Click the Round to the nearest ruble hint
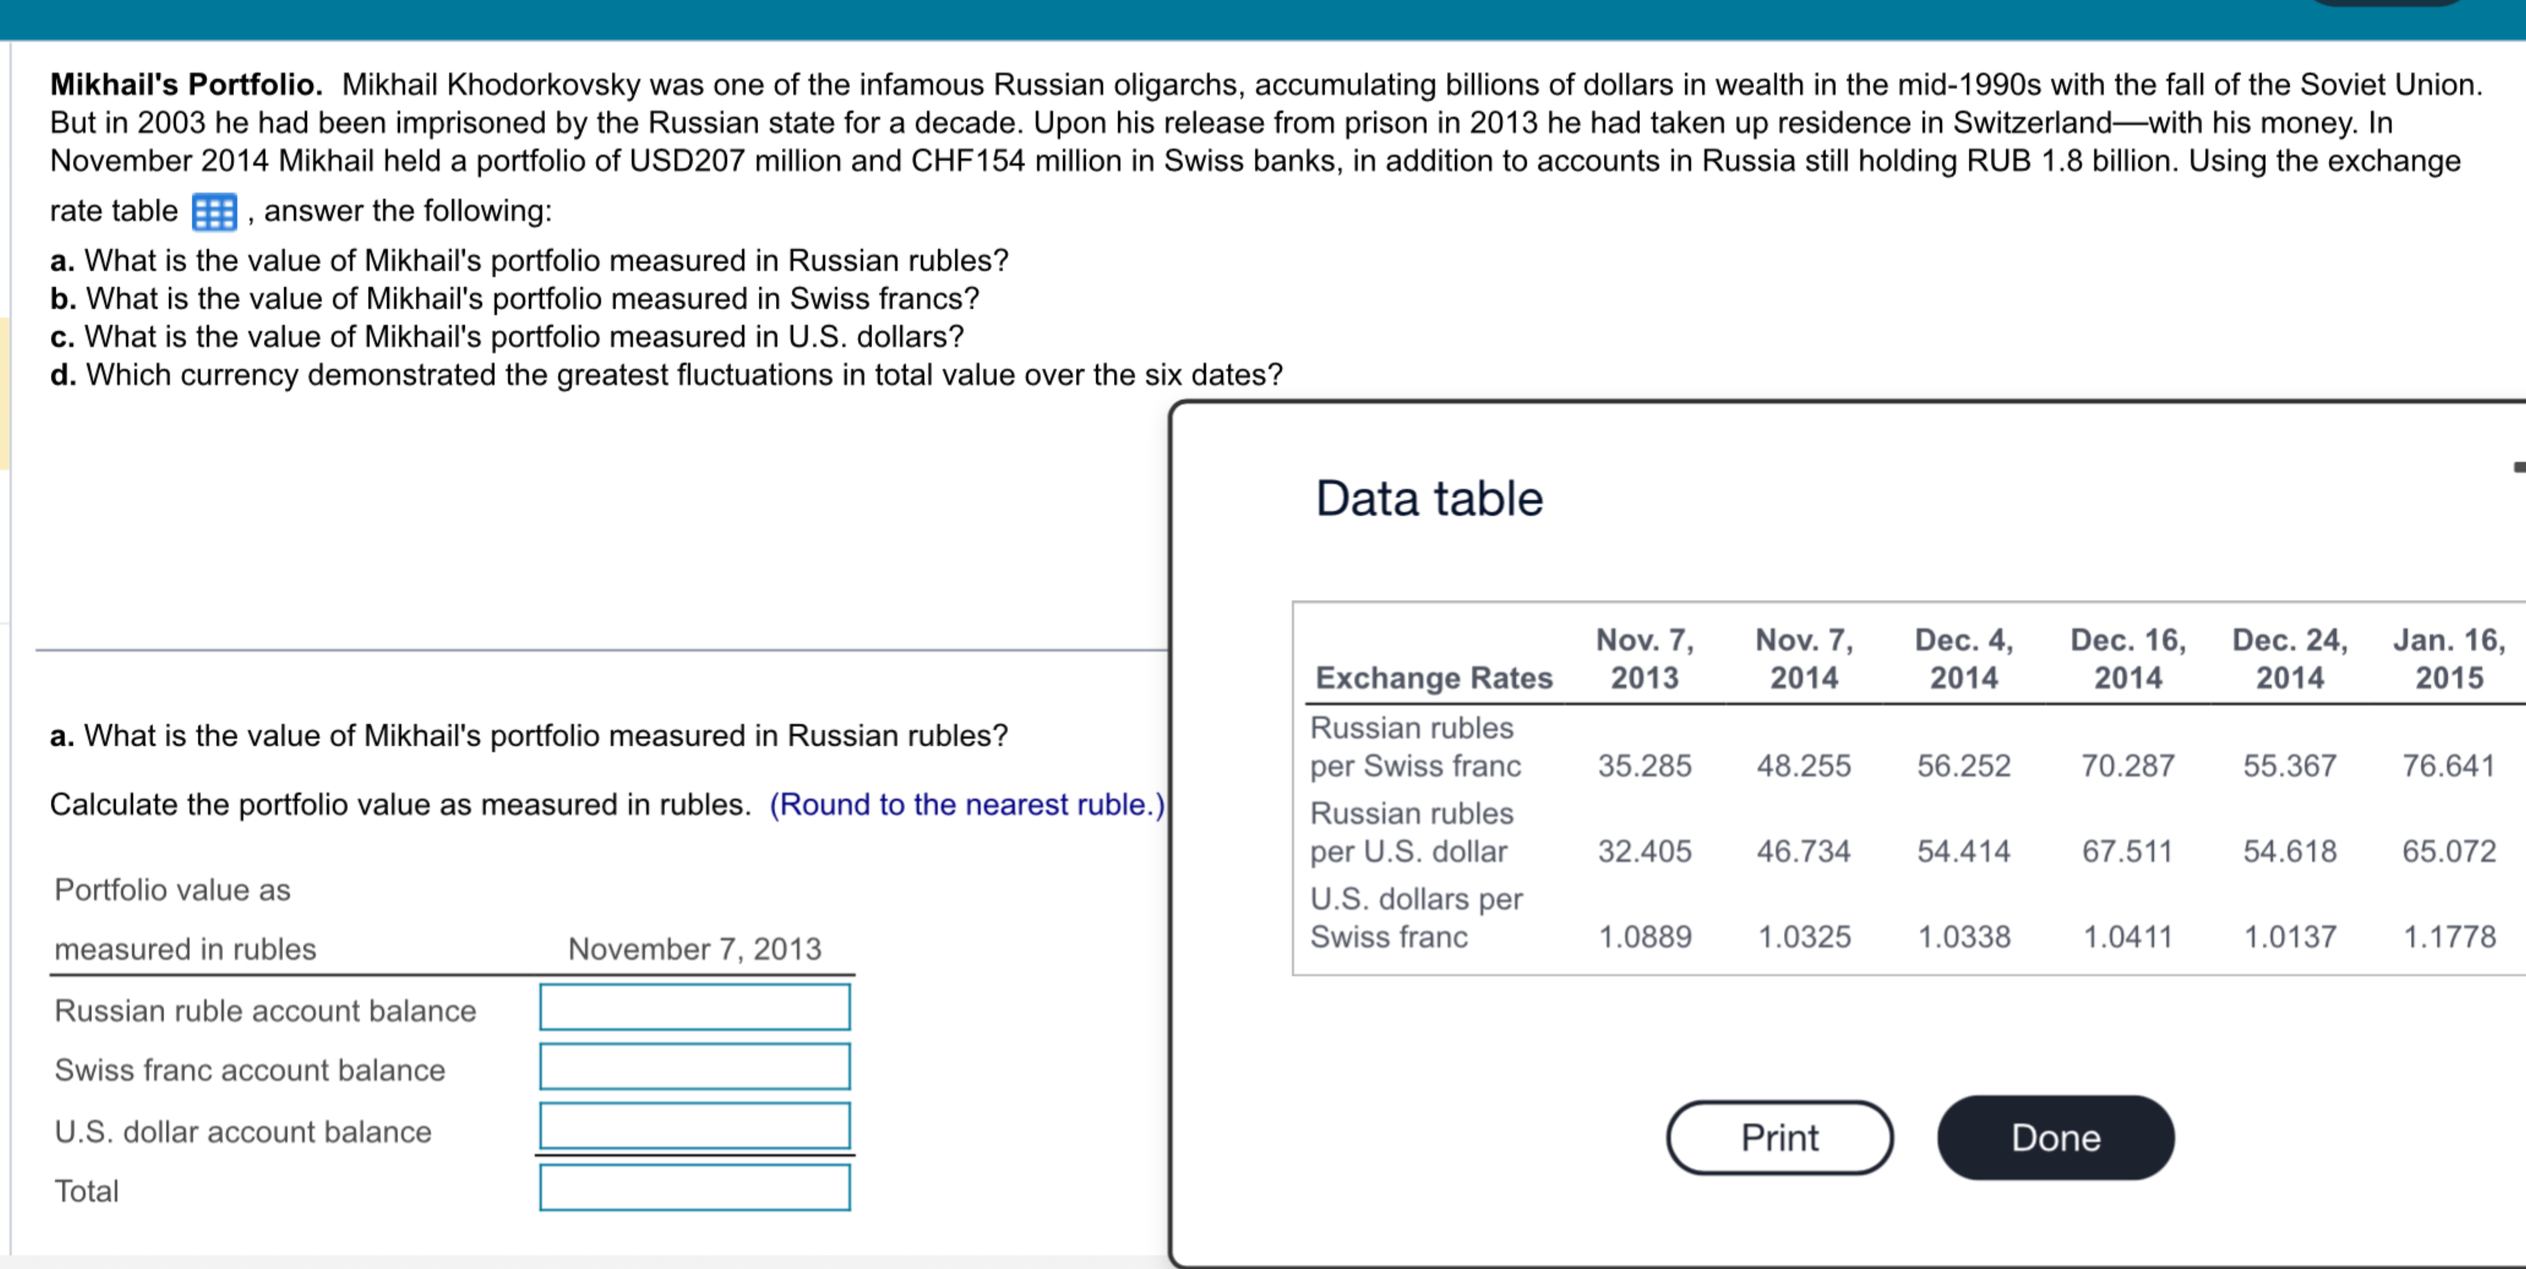This screenshot has height=1269, width=2526. click(x=967, y=804)
